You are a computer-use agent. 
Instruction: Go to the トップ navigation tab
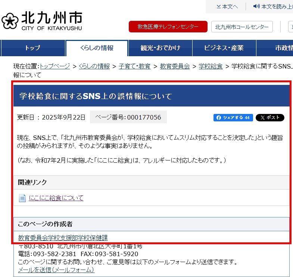[x=32, y=48]
